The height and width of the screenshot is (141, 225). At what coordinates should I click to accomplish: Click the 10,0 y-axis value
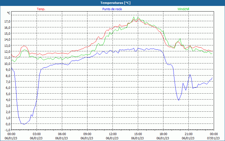coord(7,64)
